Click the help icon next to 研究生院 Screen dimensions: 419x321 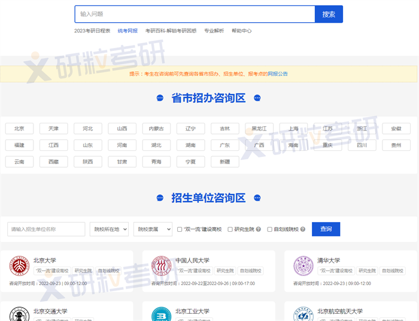[259, 229]
